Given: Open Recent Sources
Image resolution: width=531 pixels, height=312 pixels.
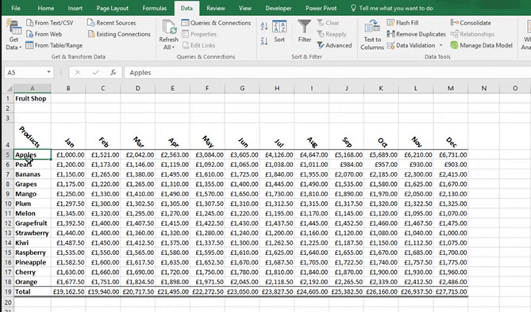Looking at the screenshot, I should tap(111, 23).
